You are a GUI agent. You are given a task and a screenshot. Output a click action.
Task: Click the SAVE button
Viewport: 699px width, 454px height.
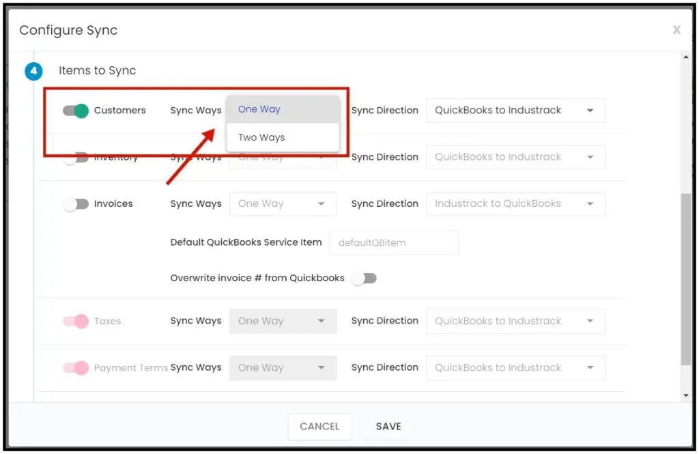pos(388,427)
